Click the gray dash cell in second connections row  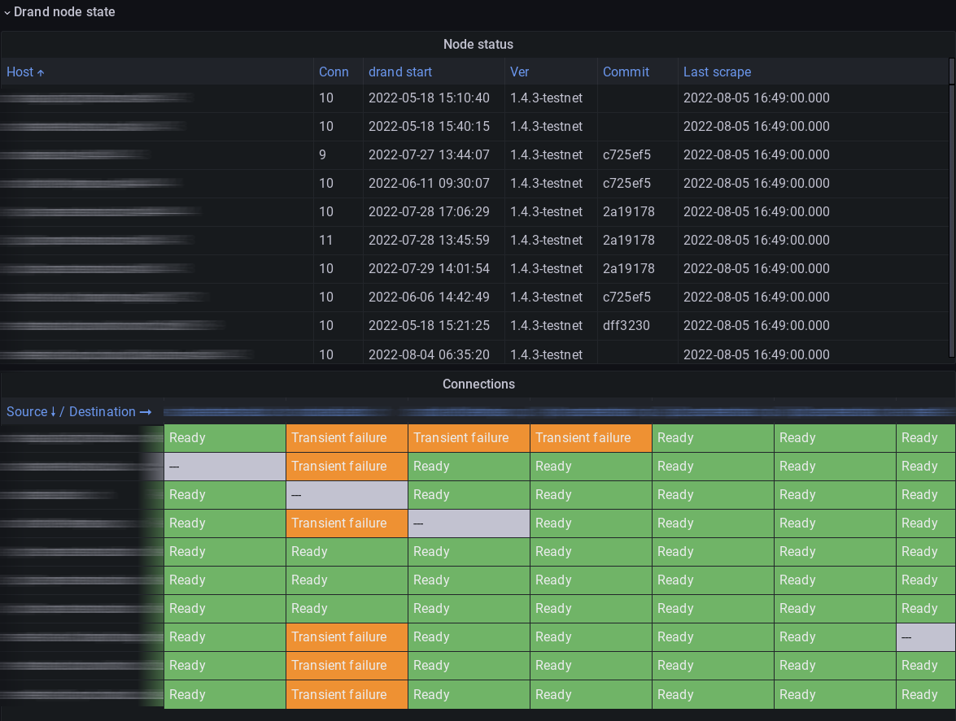(224, 466)
